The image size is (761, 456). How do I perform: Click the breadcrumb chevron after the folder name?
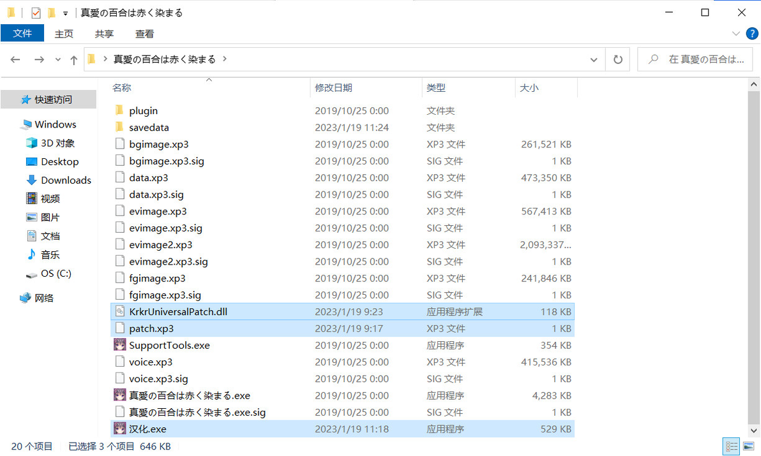[225, 59]
